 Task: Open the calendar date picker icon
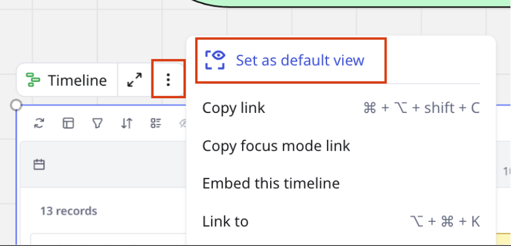(x=39, y=165)
